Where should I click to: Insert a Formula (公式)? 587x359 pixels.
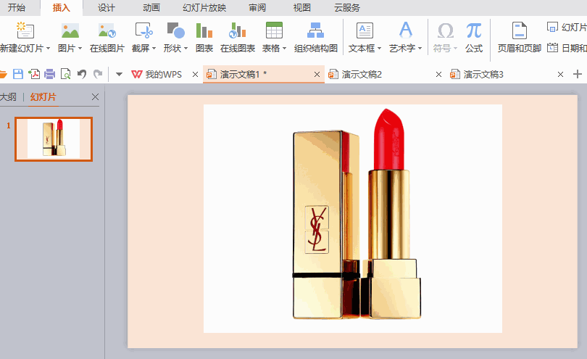click(474, 38)
